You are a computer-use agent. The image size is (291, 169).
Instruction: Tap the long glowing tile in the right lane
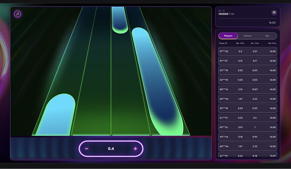tap(156, 80)
